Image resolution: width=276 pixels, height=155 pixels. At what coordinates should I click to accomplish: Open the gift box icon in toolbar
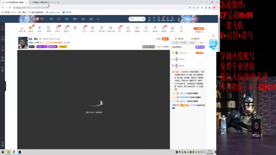coord(75,28)
